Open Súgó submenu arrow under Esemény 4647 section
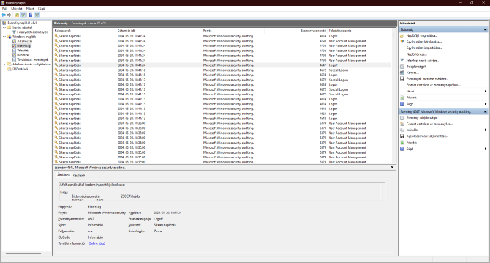 pos(486,149)
